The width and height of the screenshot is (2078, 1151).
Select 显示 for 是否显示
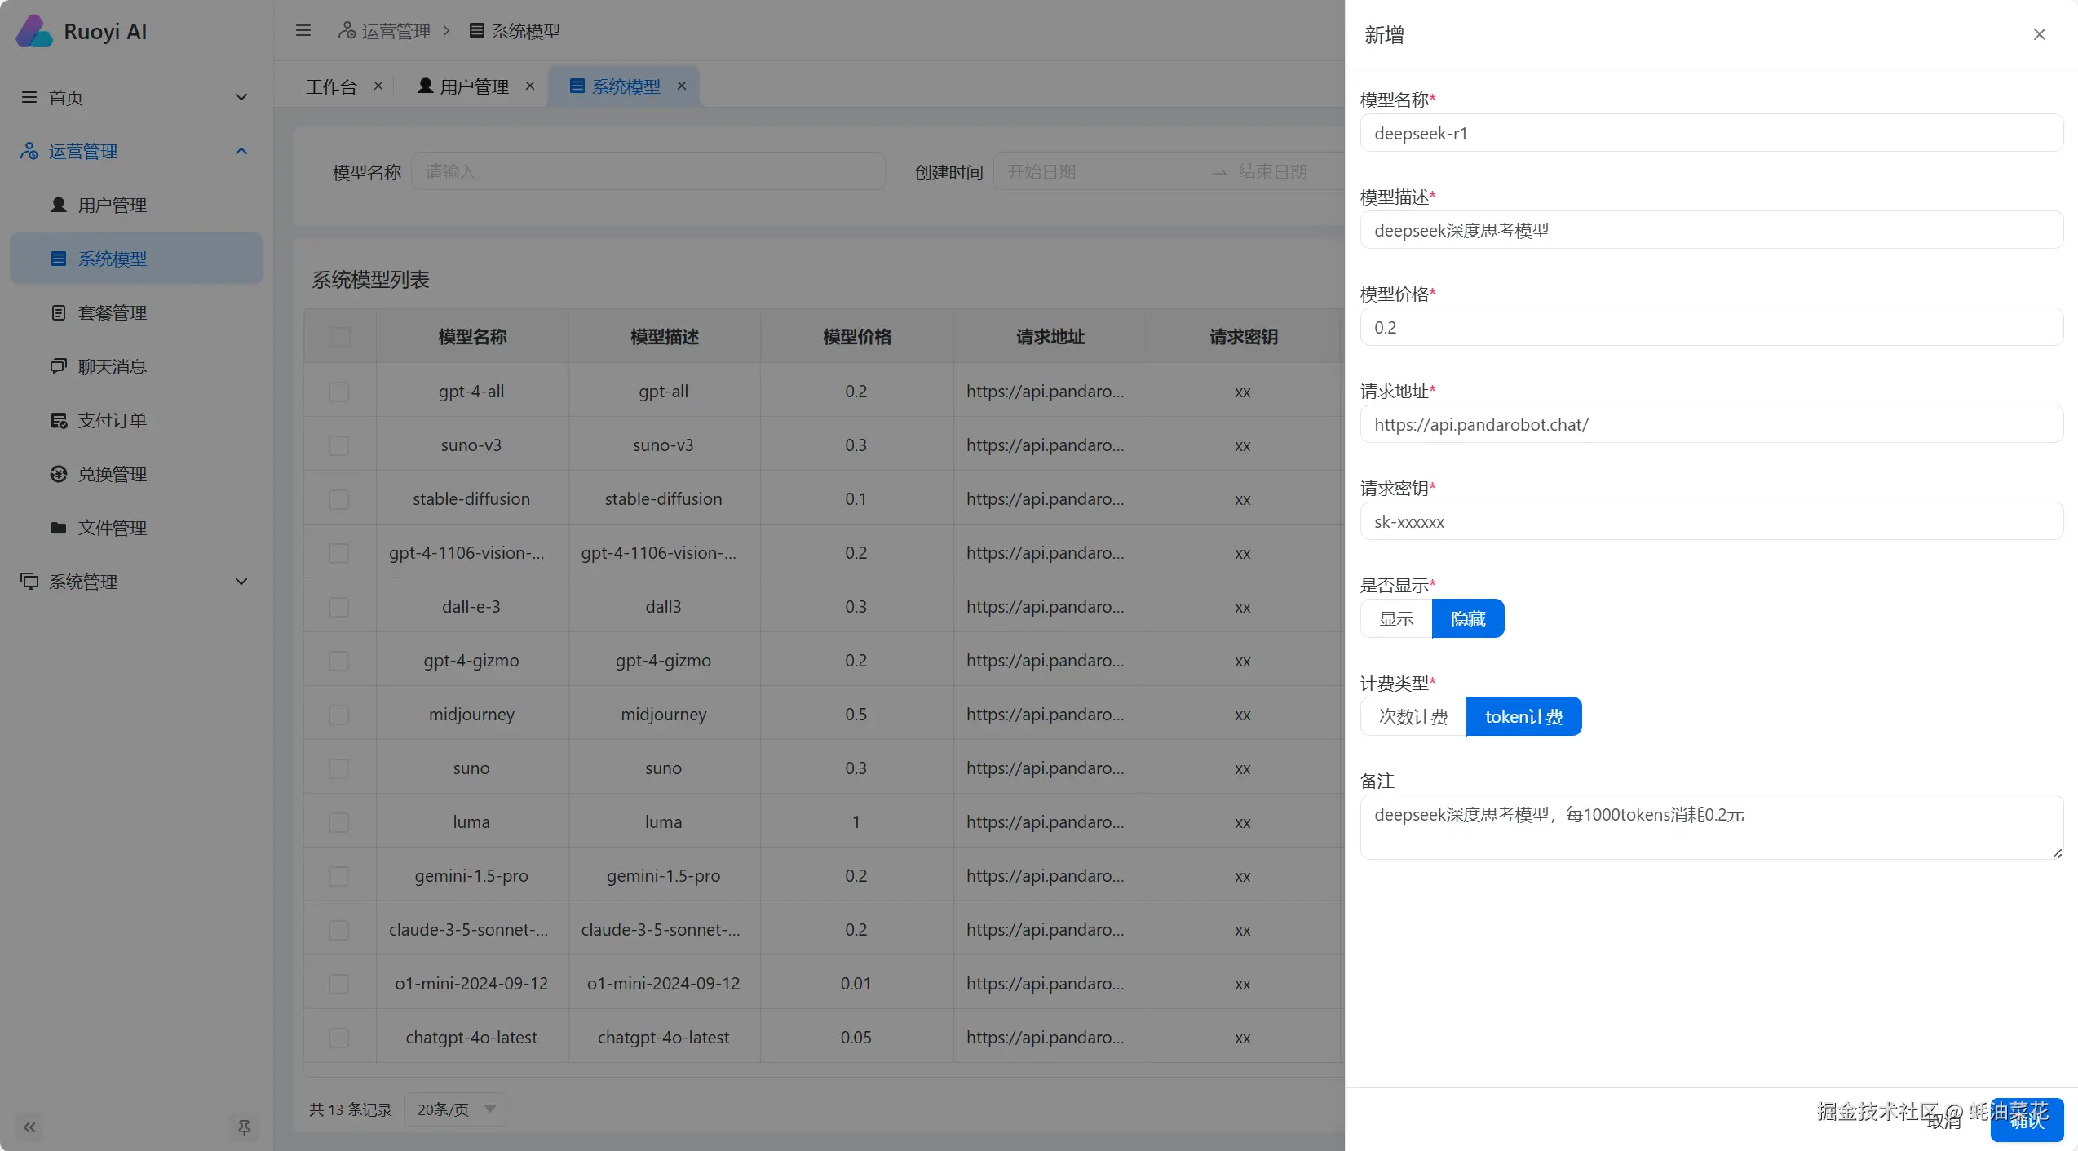pyautogui.click(x=1396, y=618)
